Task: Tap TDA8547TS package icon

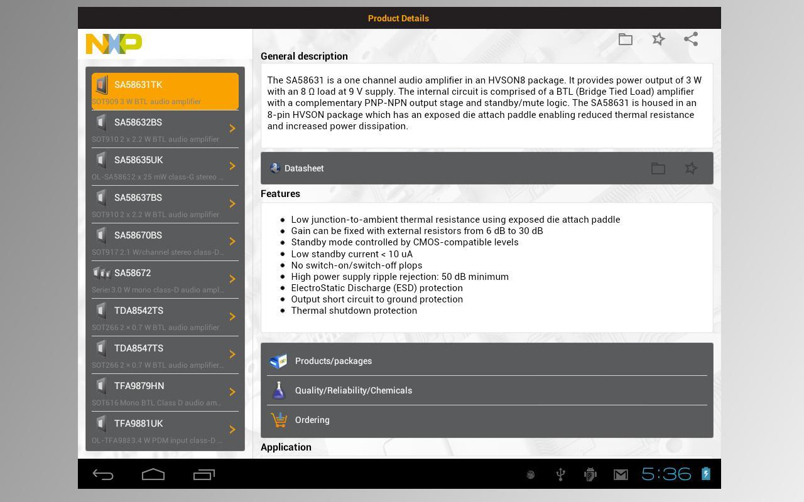Action: [101, 348]
